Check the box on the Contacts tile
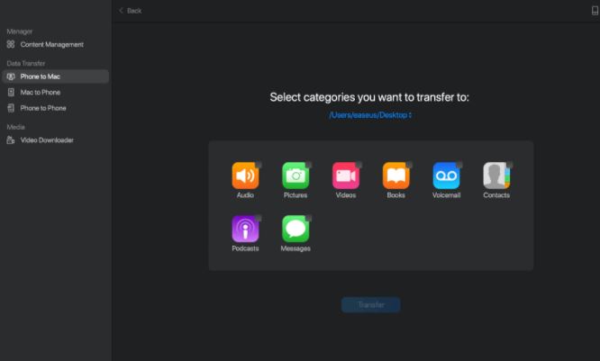Image resolution: width=600 pixels, height=361 pixels. point(509,165)
